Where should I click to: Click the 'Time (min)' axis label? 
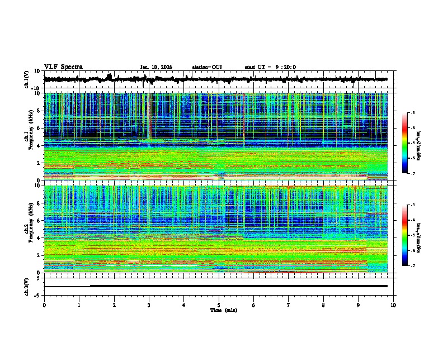[x=224, y=310]
